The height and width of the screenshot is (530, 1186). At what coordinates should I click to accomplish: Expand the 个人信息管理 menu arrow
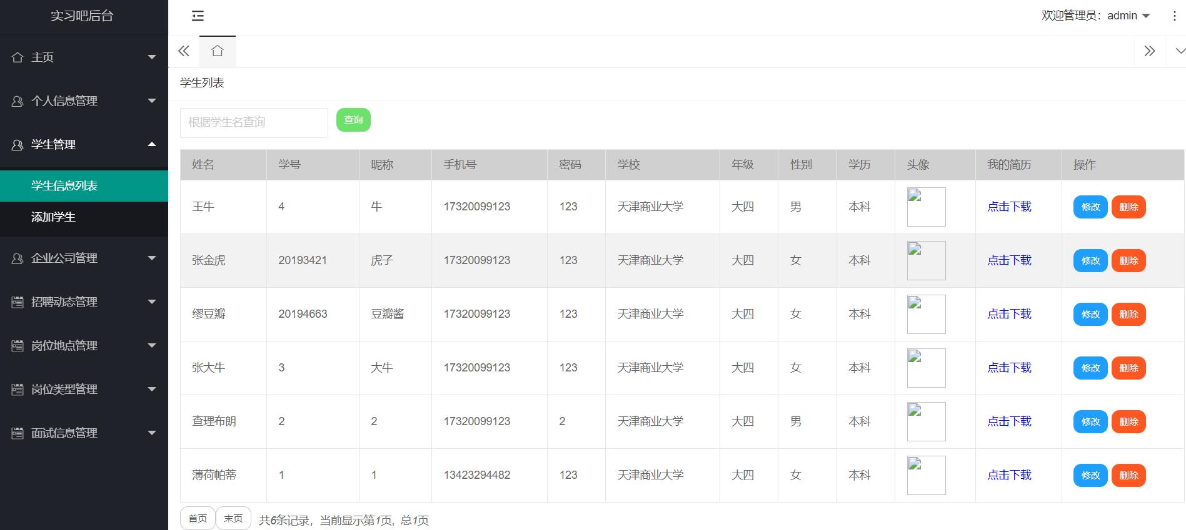[x=152, y=101]
